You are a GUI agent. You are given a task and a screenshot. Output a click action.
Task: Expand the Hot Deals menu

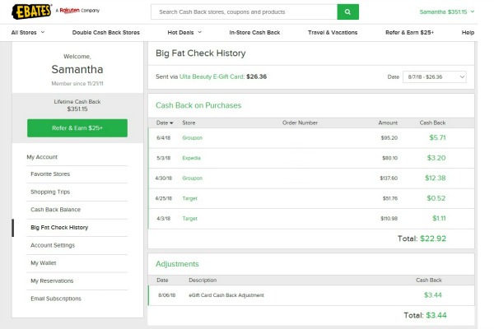(184, 32)
